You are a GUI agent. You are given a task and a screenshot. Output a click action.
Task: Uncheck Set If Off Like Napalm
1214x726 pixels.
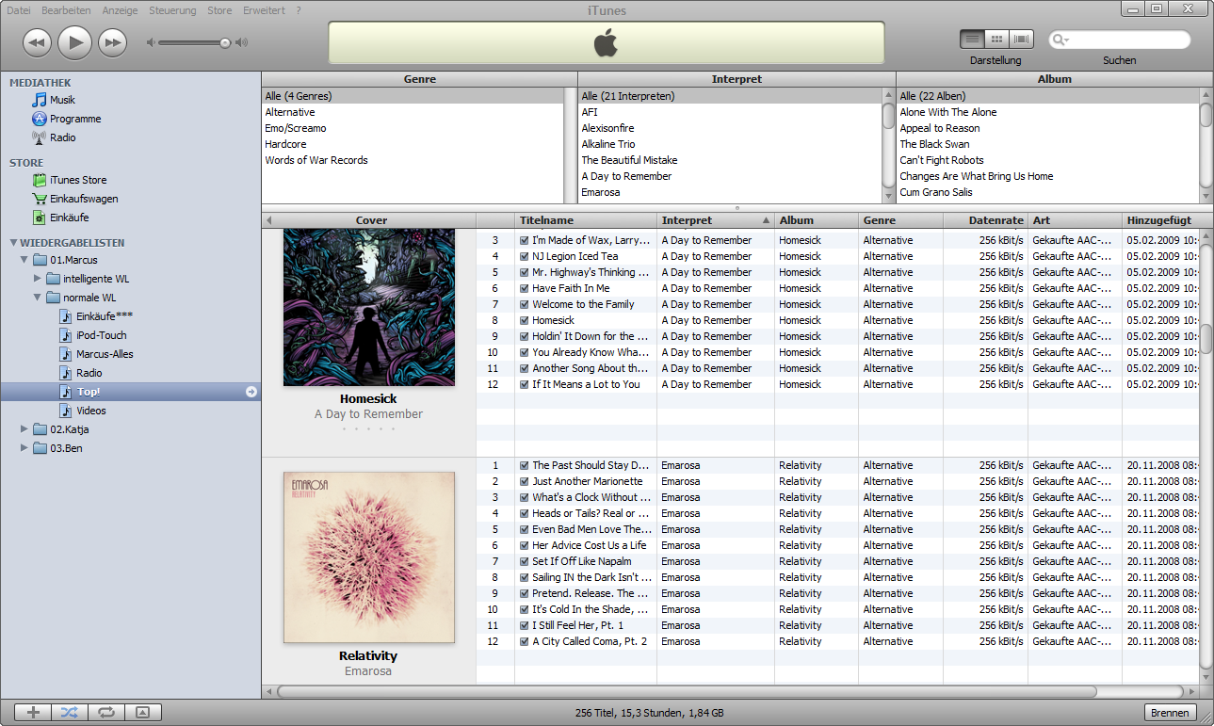click(x=525, y=561)
